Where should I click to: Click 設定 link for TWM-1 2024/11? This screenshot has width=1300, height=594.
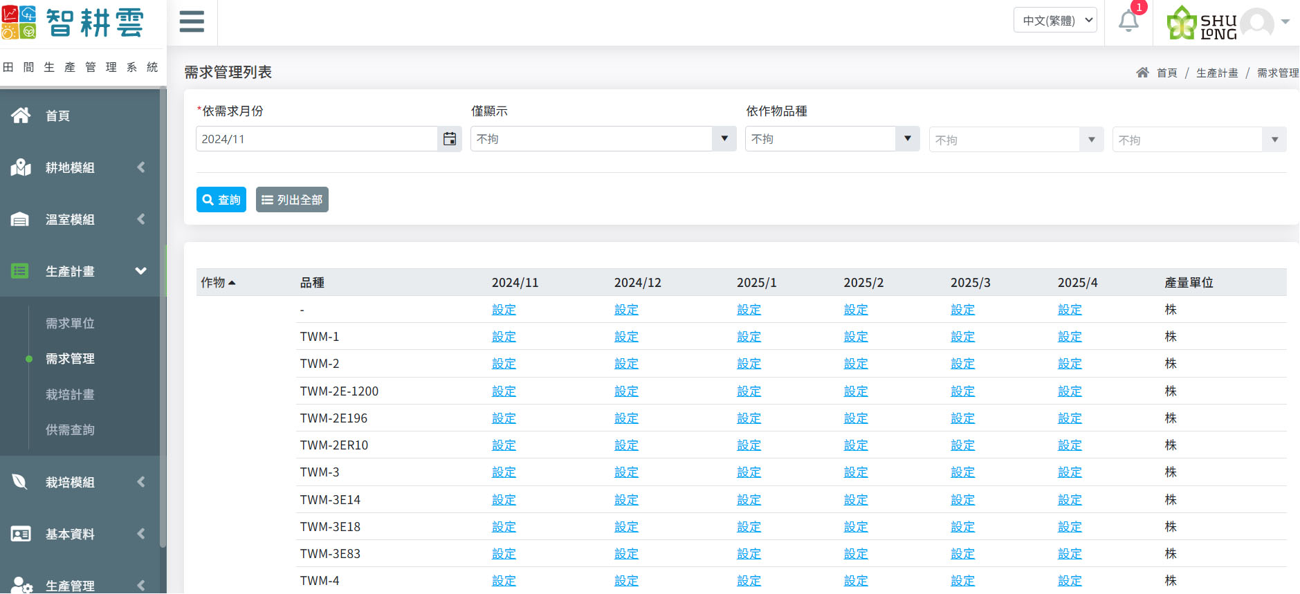[x=504, y=337]
